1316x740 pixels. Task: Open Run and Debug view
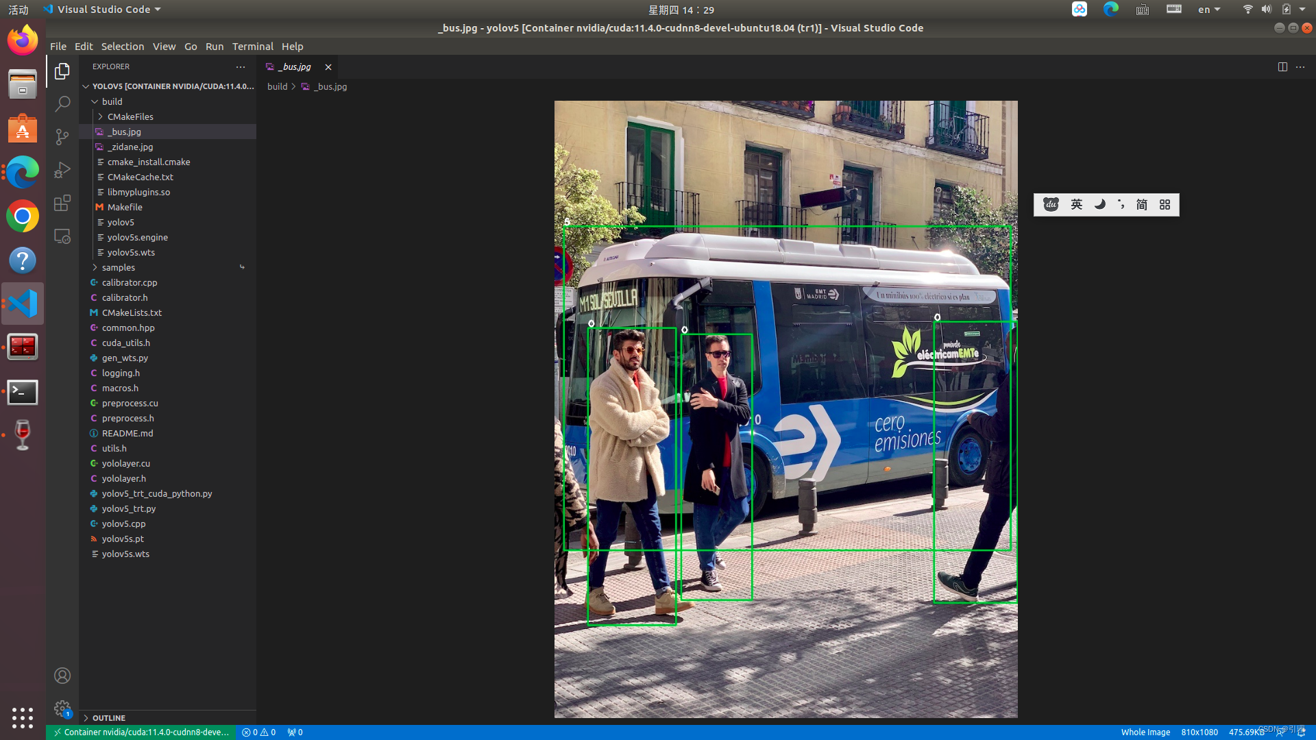click(x=62, y=170)
